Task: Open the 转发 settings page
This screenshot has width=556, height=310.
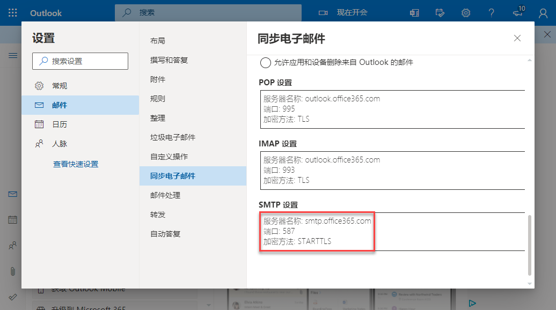Action: point(193,215)
